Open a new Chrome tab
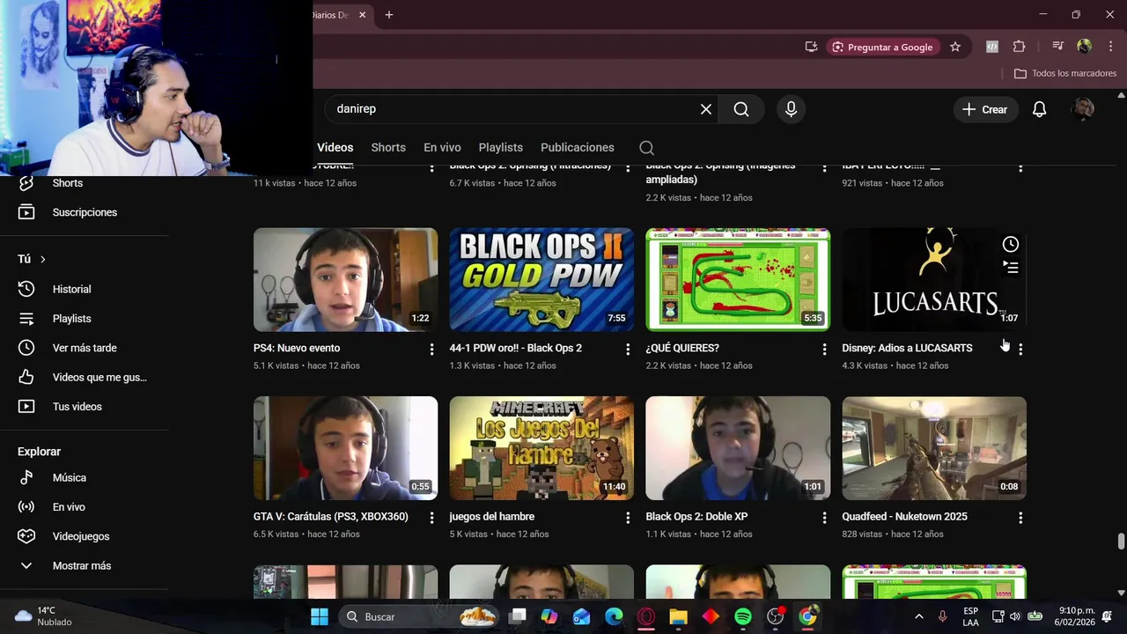The height and width of the screenshot is (634, 1127). point(389,15)
